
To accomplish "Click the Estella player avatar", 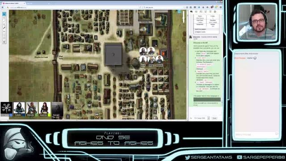I will [x=19, y=108].
